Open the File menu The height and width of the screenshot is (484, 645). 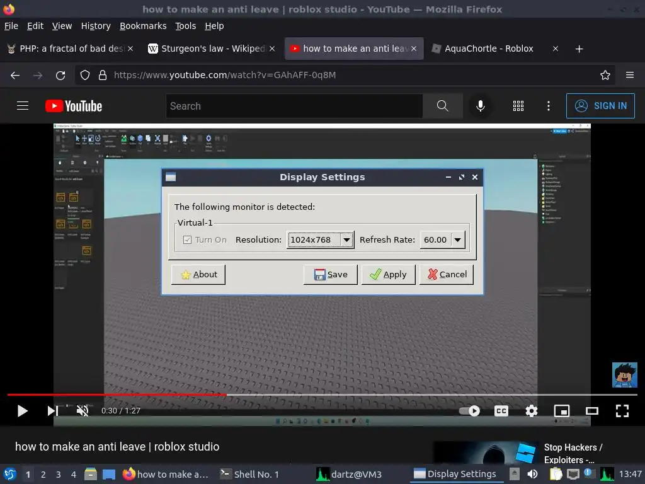11,26
